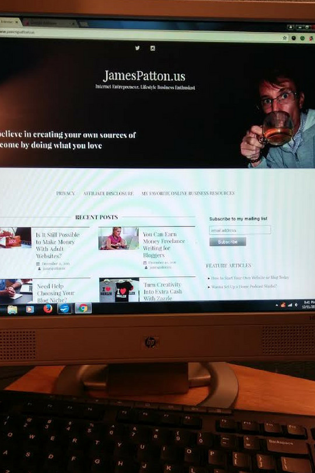Click the date under the adult websites post
The image size is (315, 473).
55,263
